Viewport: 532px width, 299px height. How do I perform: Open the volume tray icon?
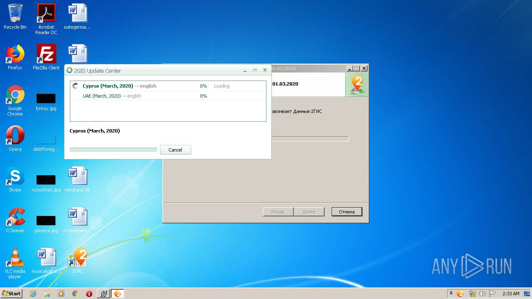click(483, 294)
